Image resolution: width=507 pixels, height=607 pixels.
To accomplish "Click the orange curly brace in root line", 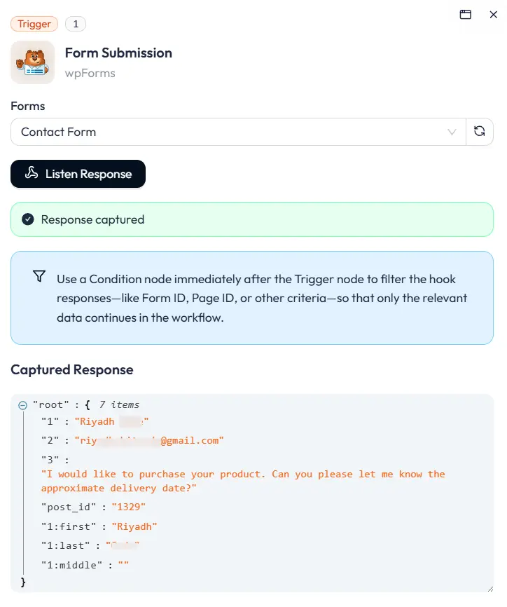I will (85, 404).
